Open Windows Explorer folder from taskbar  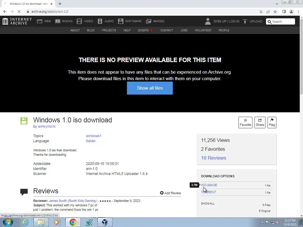click(41, 222)
